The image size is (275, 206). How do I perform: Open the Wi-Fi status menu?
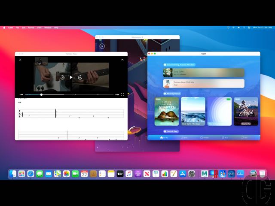click(x=233, y=27)
